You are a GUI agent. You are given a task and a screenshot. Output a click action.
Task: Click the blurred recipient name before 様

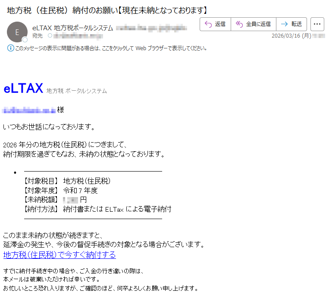point(29,110)
